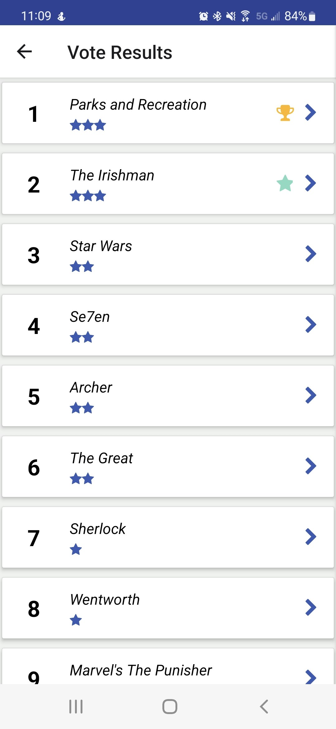
Task: Expand Archer result with right chevron
Action: [x=310, y=395]
